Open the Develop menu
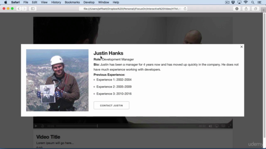The height and width of the screenshot is (149, 266). [89, 2]
